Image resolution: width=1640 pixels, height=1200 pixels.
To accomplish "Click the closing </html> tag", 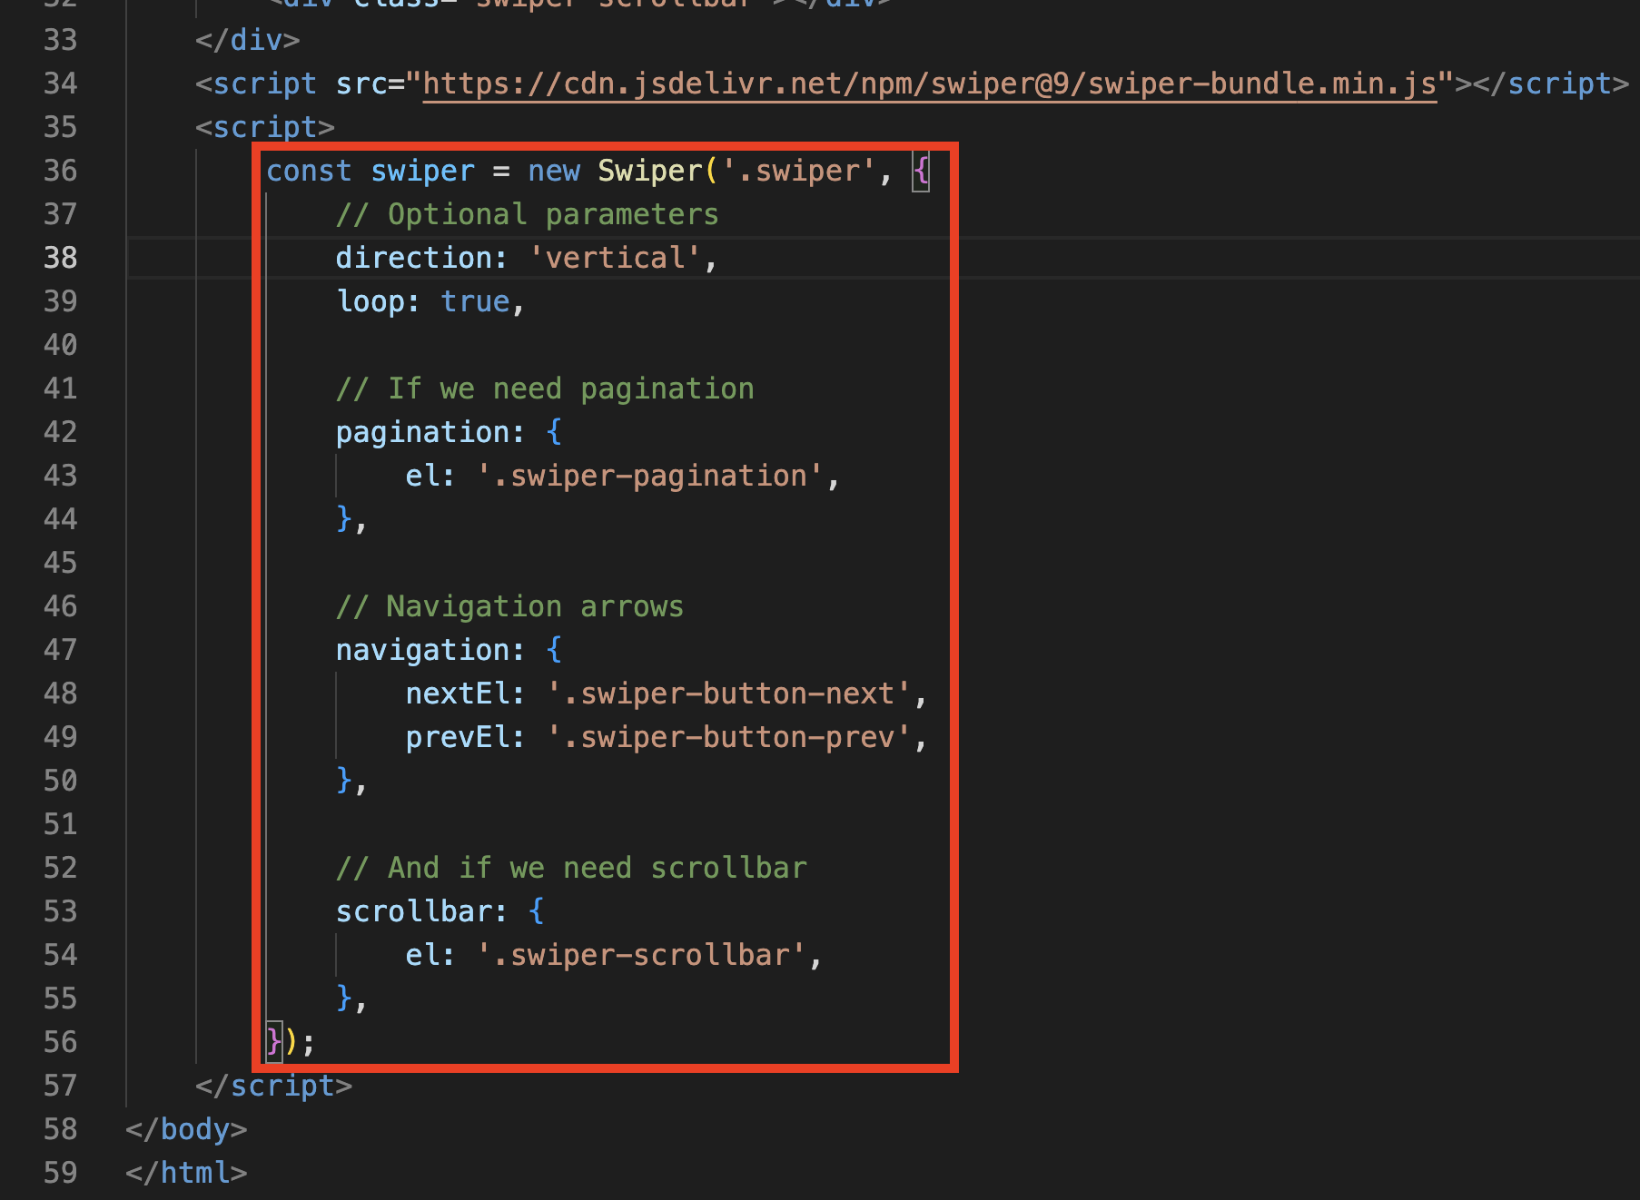I will coord(186,1173).
